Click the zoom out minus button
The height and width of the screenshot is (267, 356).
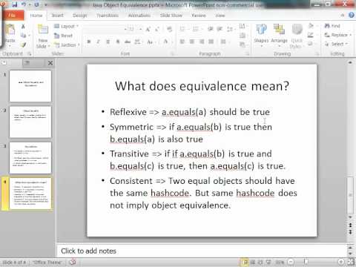pos(291,262)
